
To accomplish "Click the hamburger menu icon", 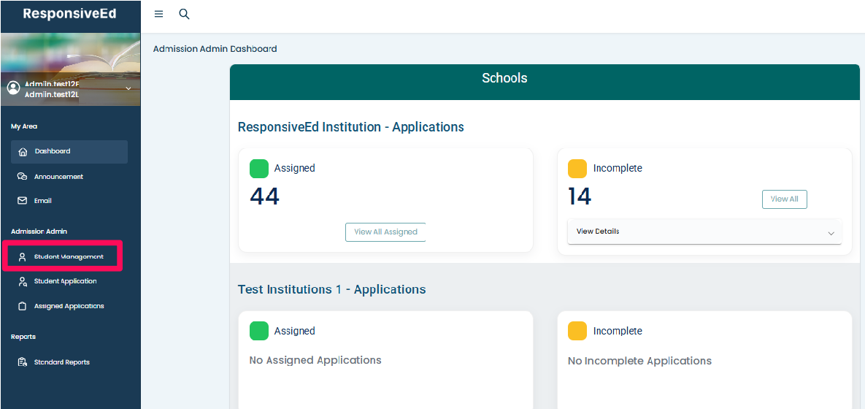I will point(158,15).
